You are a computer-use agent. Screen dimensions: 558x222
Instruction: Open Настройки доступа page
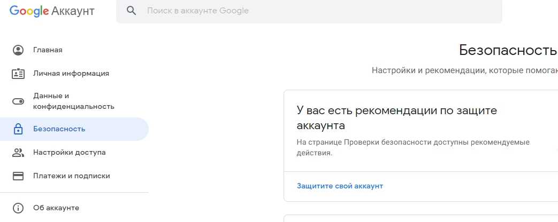(x=69, y=153)
